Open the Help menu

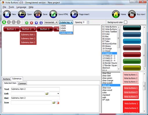(31, 7)
